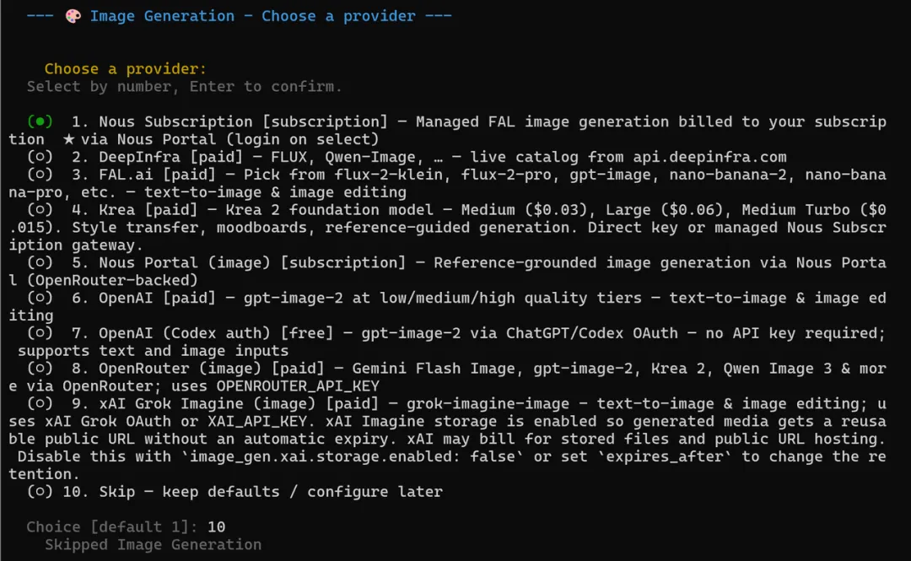911x561 pixels.
Task: Click the Image Generation header title
Action: pyautogui.click(x=252, y=16)
